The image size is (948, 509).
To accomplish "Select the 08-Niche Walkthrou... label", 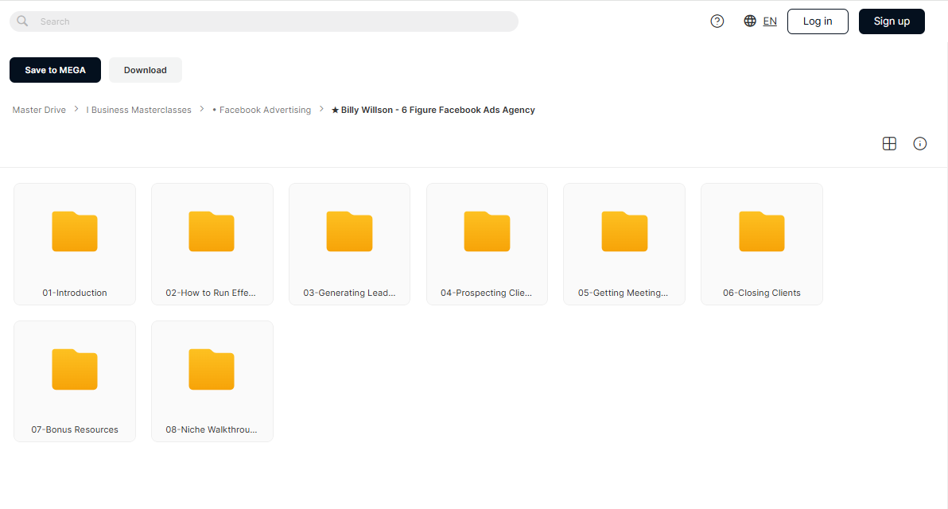I will pyautogui.click(x=211, y=429).
